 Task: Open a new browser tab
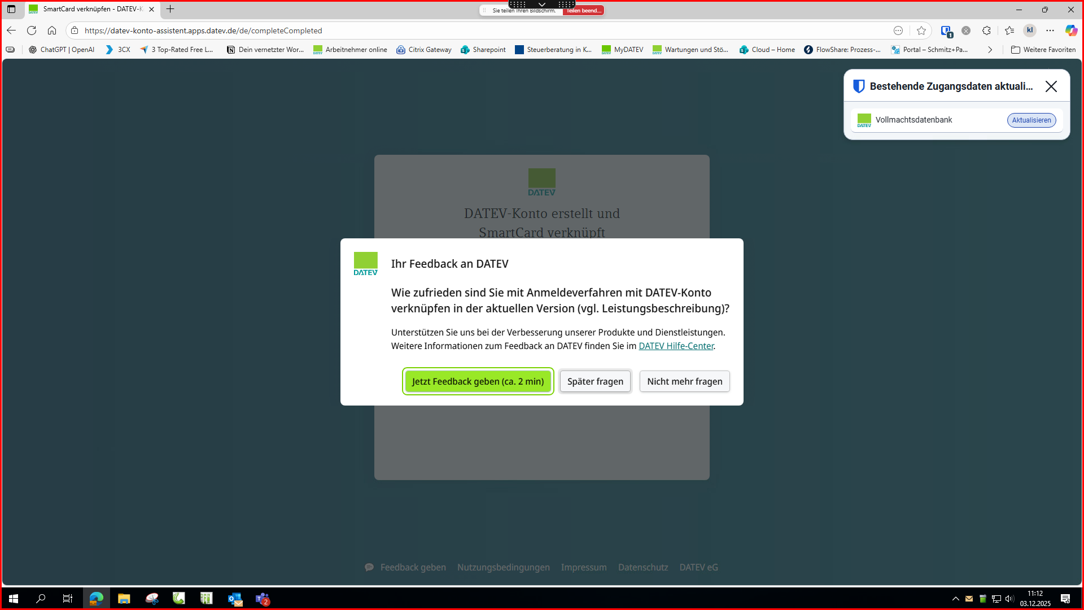click(170, 9)
